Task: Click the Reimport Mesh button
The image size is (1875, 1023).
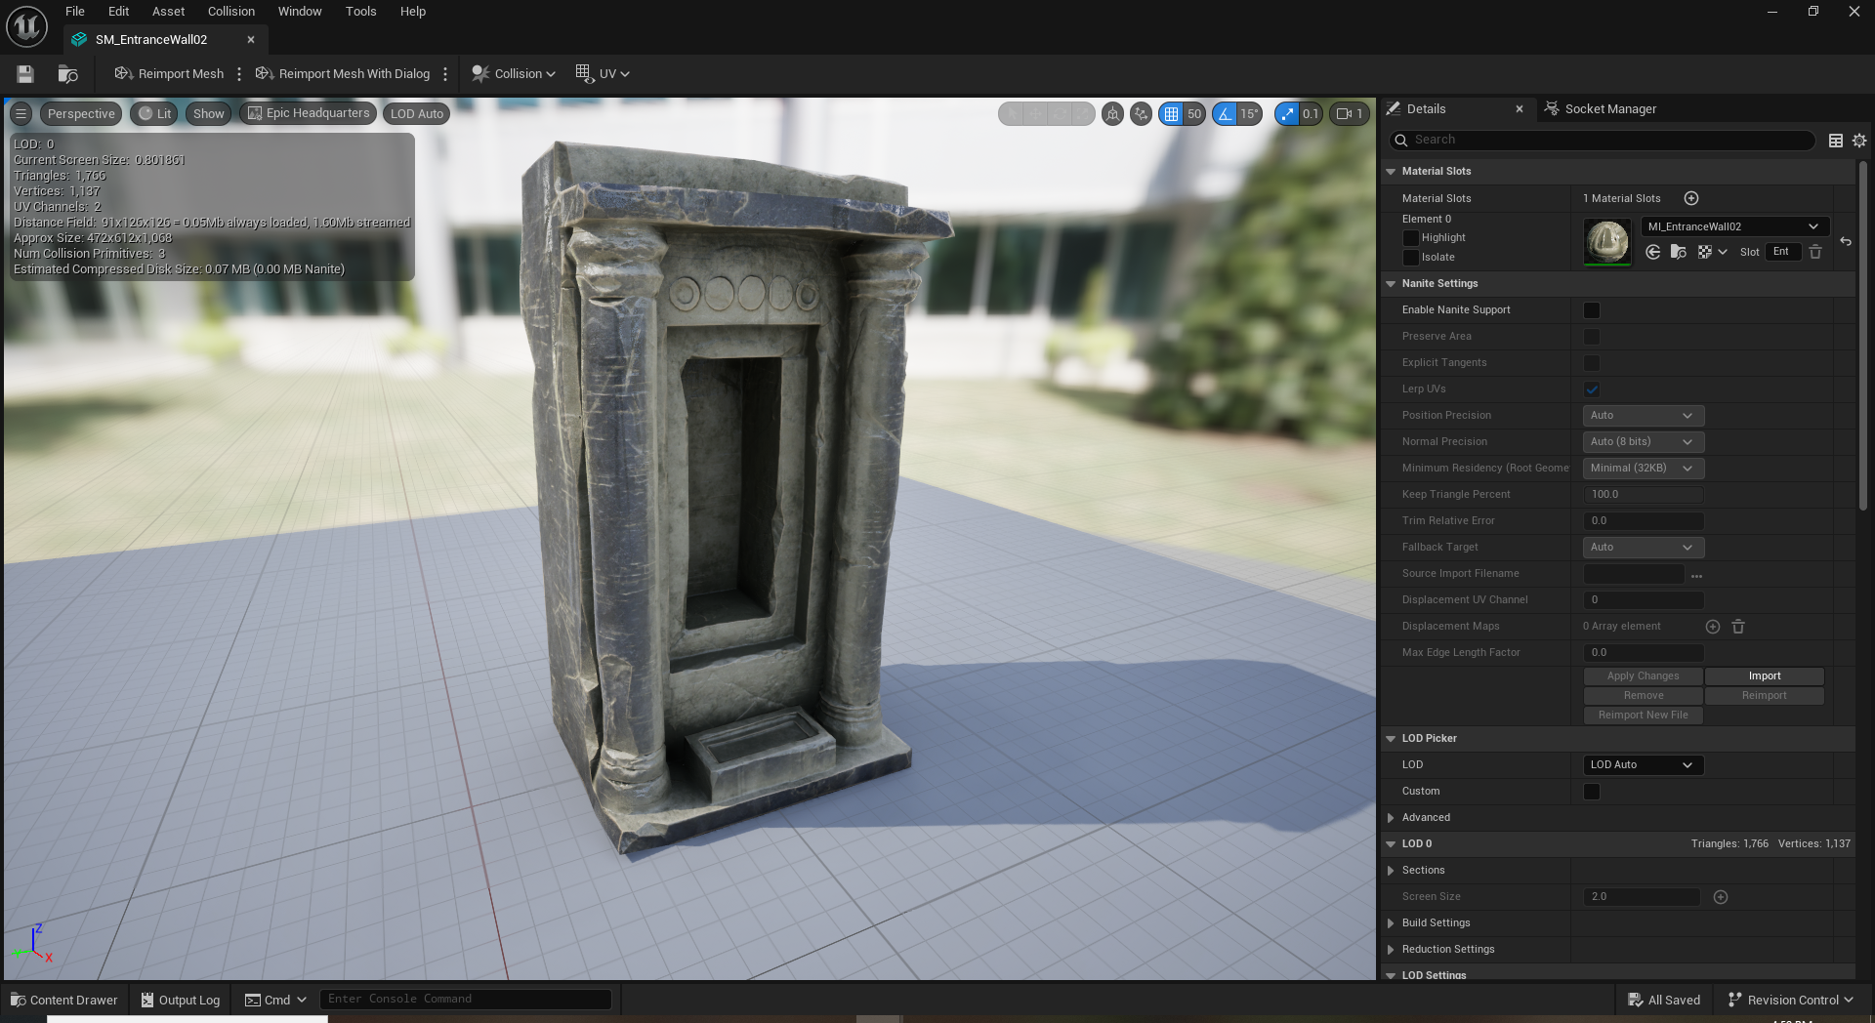Action: (x=169, y=74)
